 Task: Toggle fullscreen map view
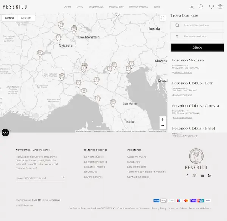163,18
